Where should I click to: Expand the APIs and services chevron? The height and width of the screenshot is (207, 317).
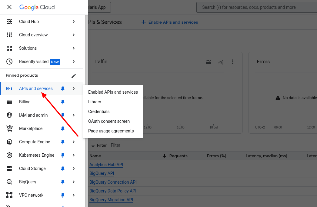pos(74,88)
